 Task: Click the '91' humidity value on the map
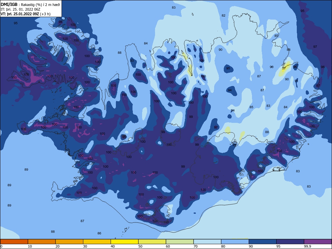(296, 81)
